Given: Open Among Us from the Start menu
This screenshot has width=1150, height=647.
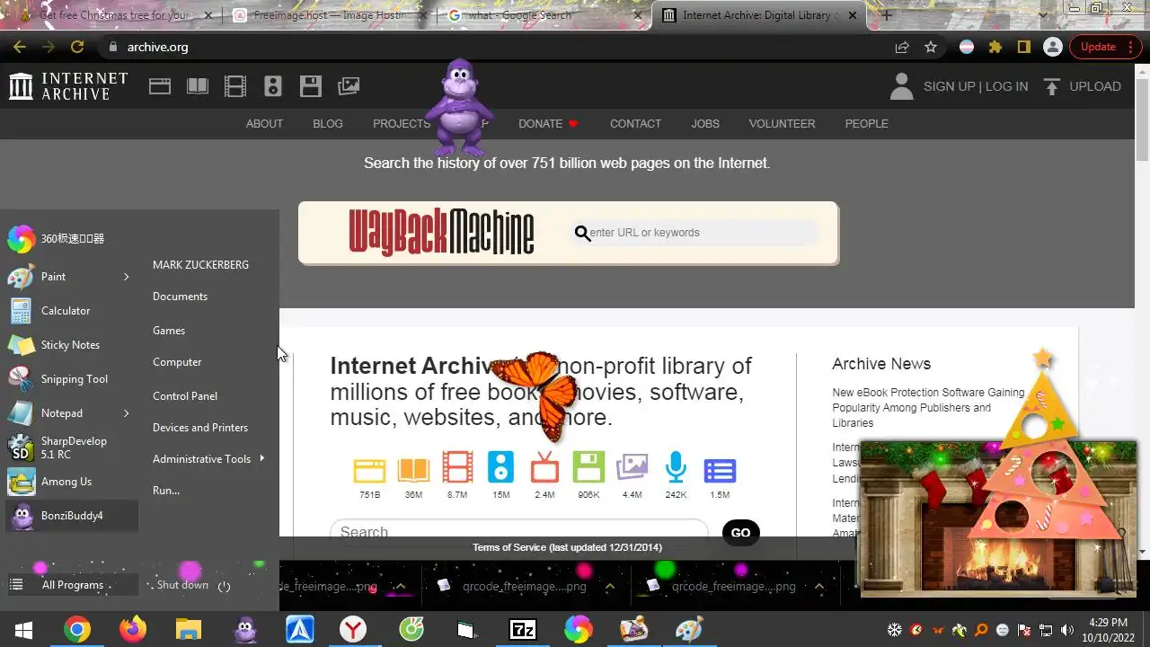Looking at the screenshot, I should (x=72, y=482).
